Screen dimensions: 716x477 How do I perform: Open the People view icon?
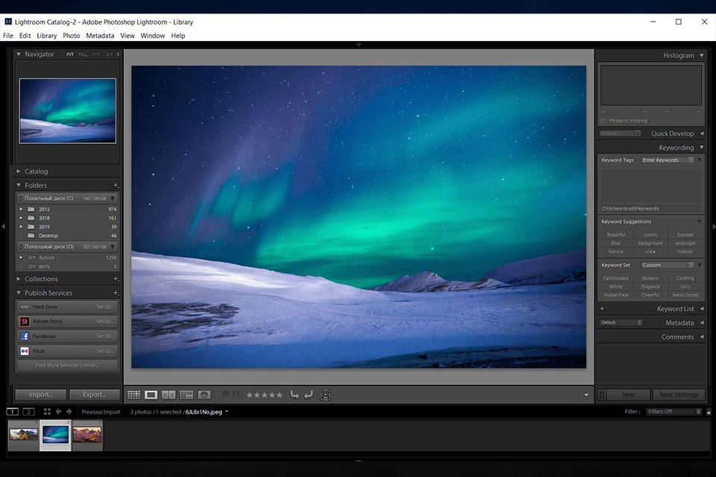(x=204, y=394)
